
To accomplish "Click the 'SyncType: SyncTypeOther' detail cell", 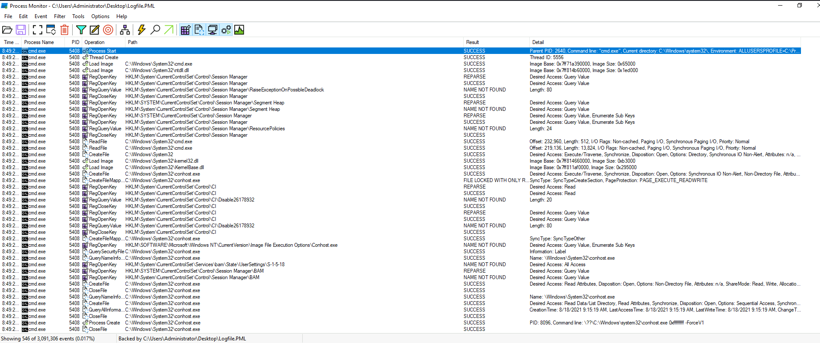I will click(557, 239).
